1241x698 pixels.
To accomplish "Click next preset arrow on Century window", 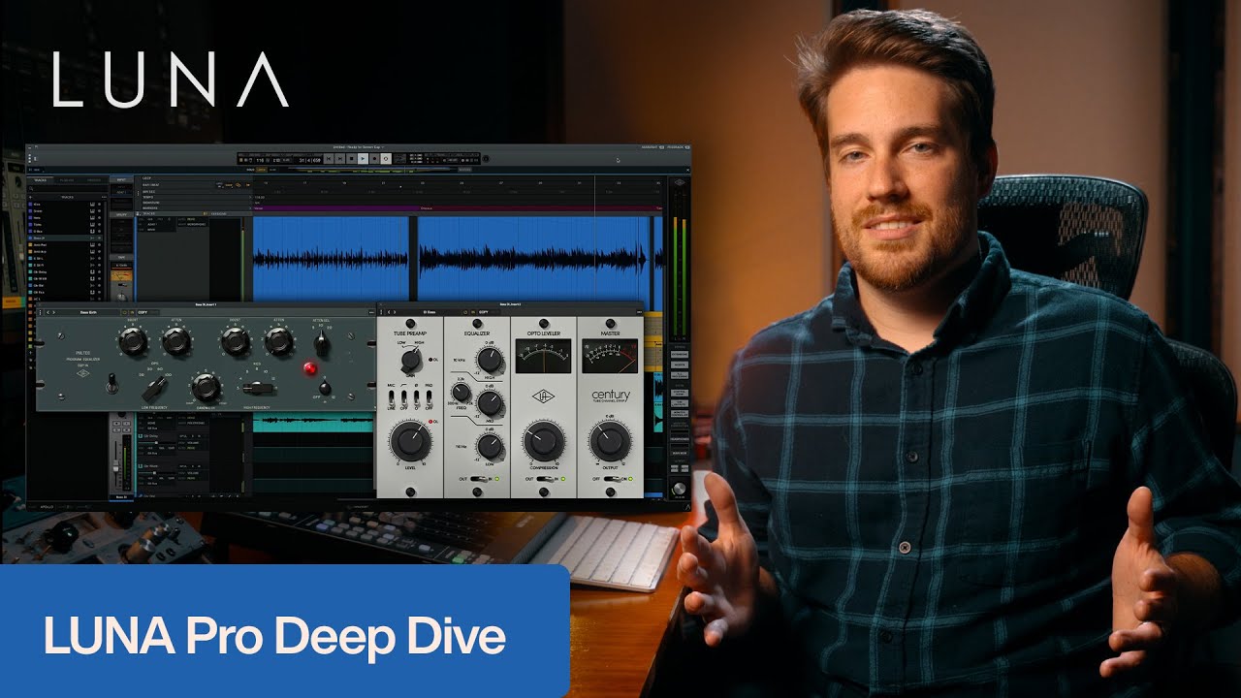I will click(x=395, y=312).
